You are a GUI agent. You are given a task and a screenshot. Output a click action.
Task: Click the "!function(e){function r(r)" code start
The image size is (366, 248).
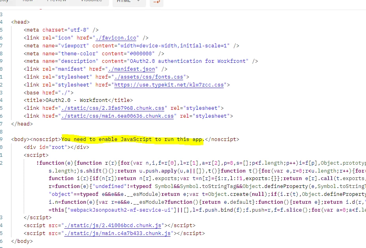pos(77,163)
